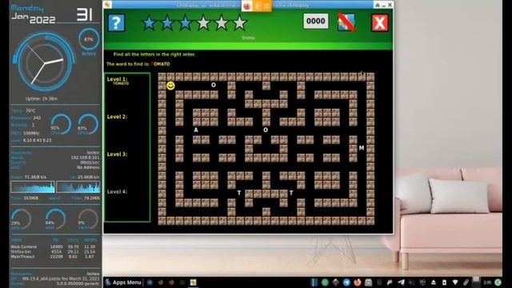Click the eject icon in the tray

click(x=434, y=282)
